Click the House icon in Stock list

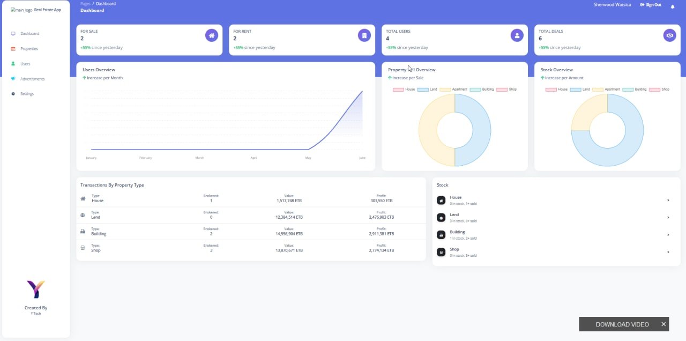coord(441,200)
